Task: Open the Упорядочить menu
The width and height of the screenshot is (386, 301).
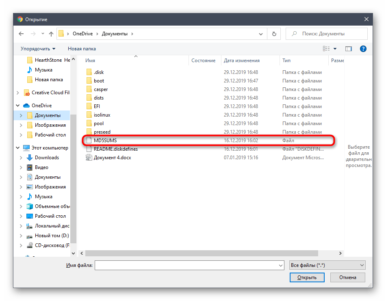Action: (x=38, y=49)
